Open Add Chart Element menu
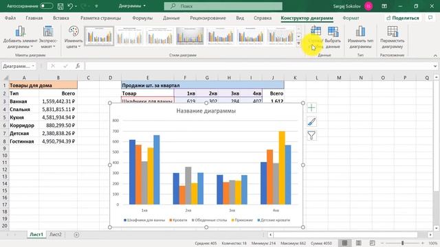Image resolution: width=440 pixels, height=247 pixels. coord(20,37)
